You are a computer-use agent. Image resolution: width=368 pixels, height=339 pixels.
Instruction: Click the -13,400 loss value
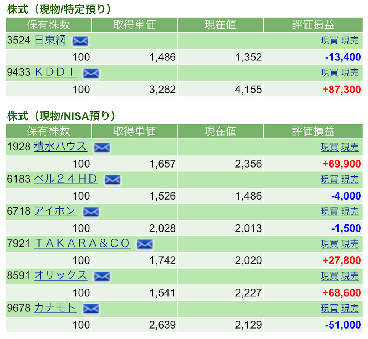343,57
